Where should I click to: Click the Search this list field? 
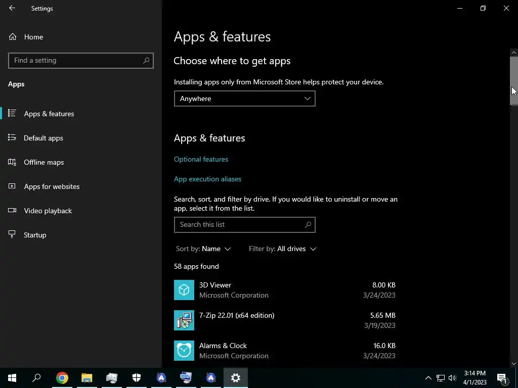tap(244, 225)
